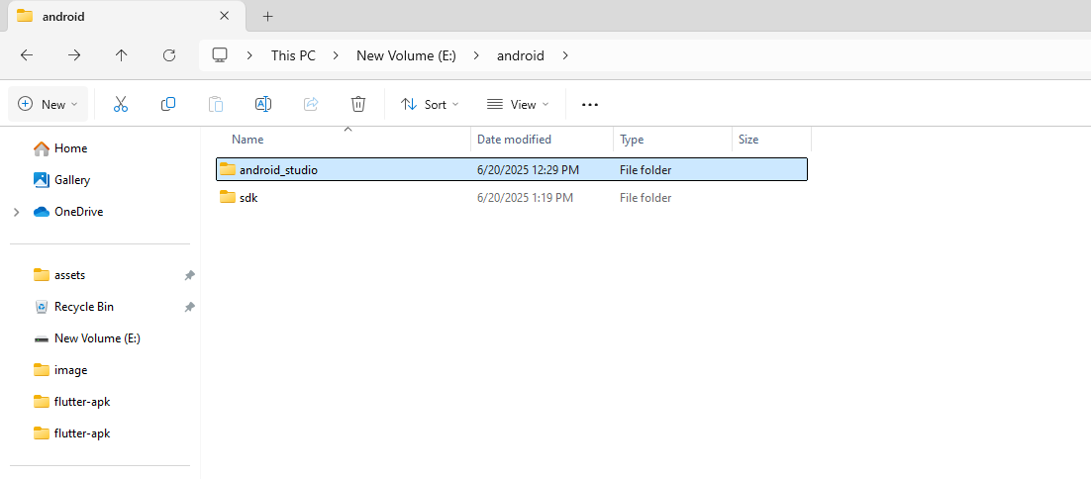Click This PC in the address bar
Screen dimensions: 1091x479
[x=293, y=55]
